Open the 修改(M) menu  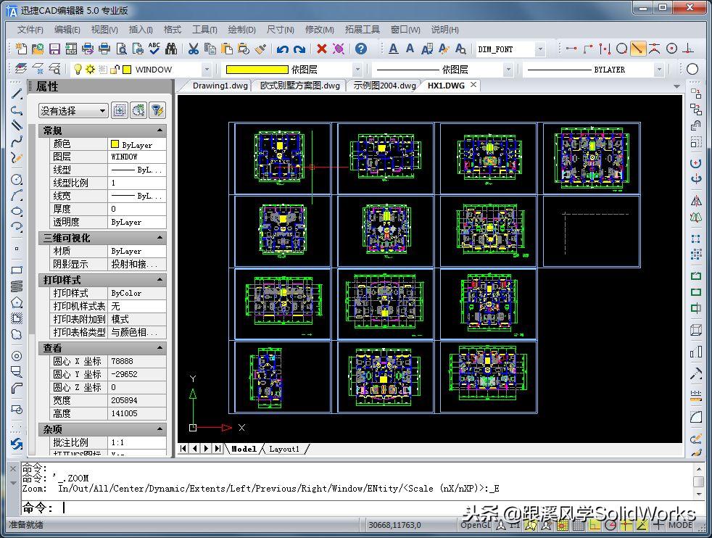click(x=319, y=30)
